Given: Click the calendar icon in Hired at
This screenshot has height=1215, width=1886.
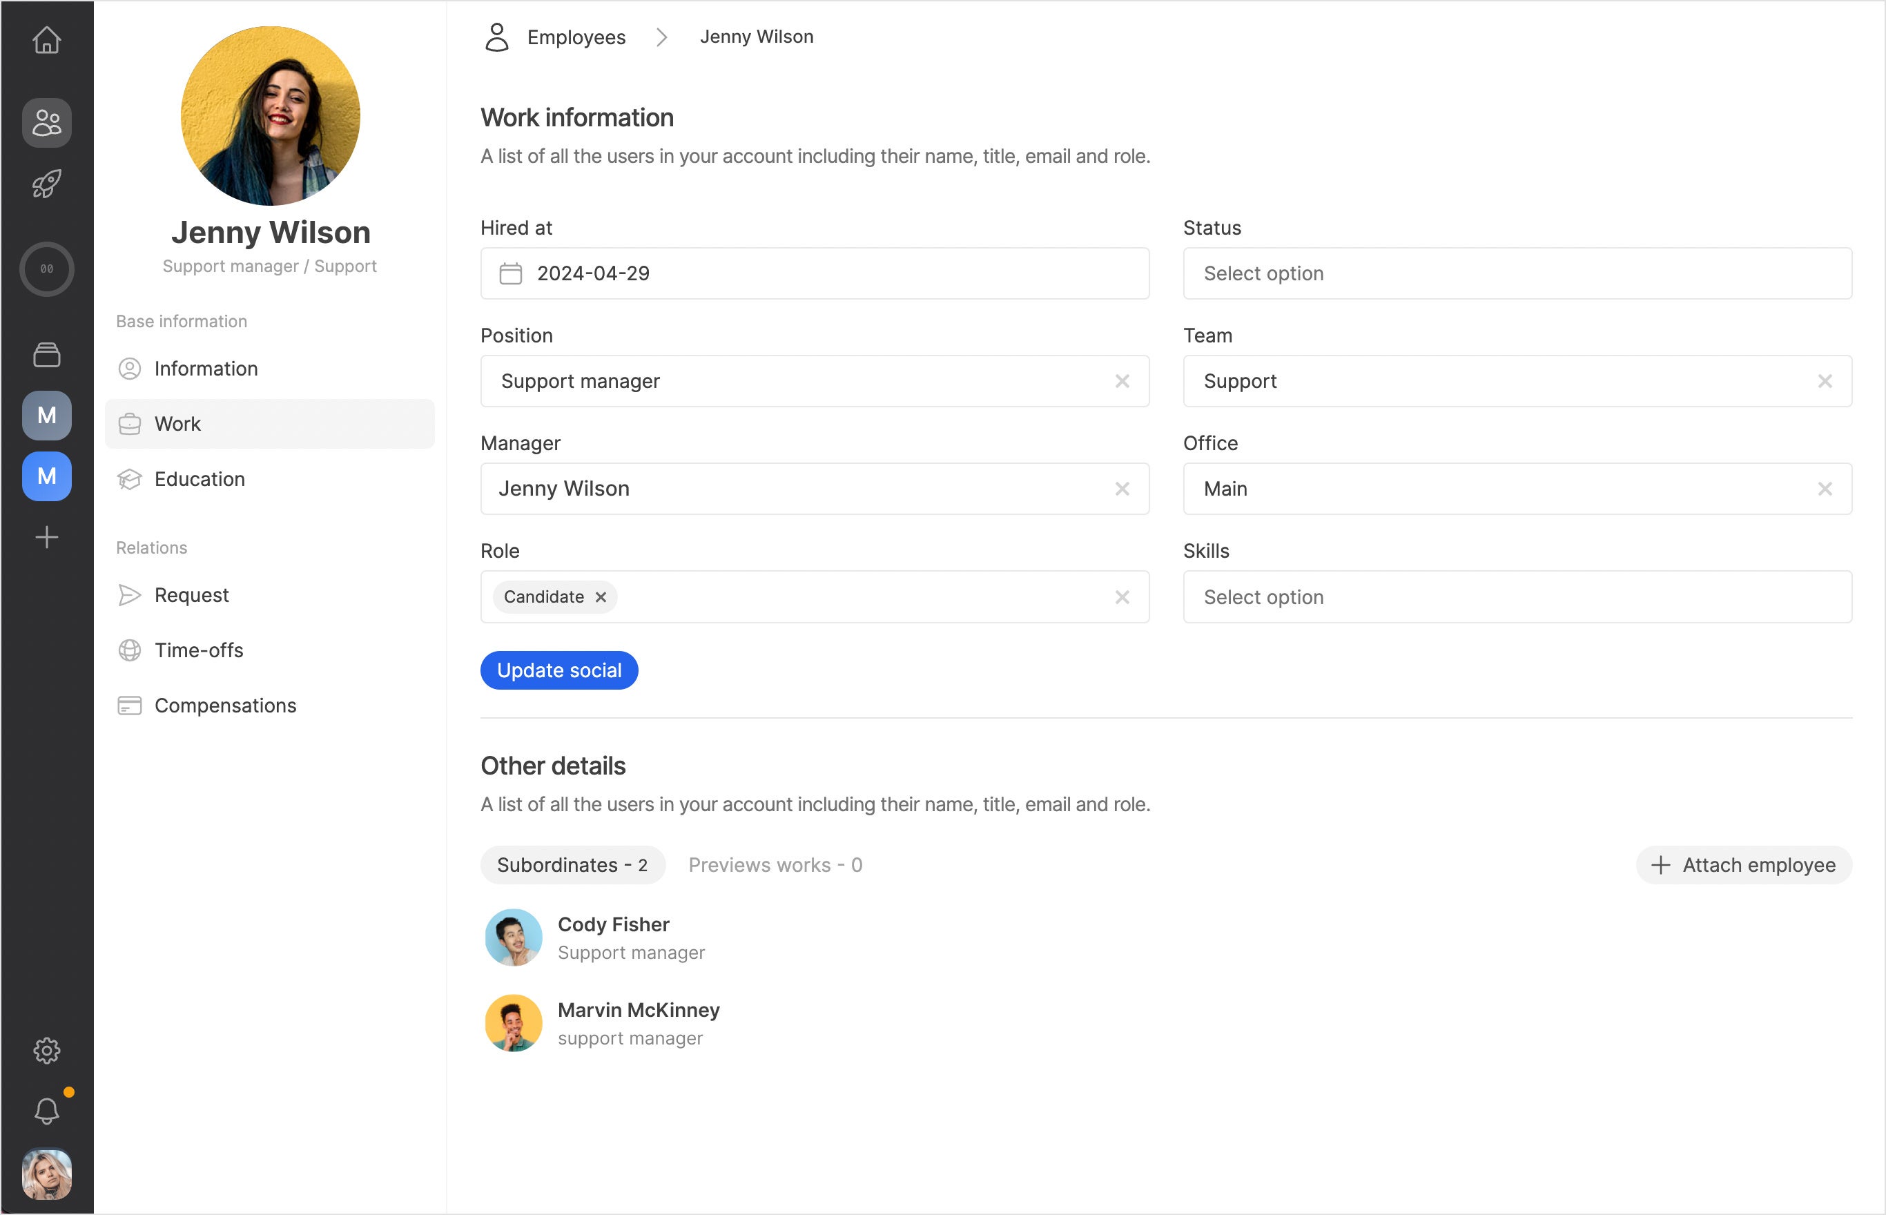Looking at the screenshot, I should [510, 274].
